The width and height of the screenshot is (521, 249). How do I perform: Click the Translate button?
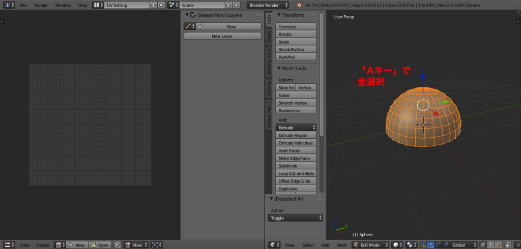(296, 26)
